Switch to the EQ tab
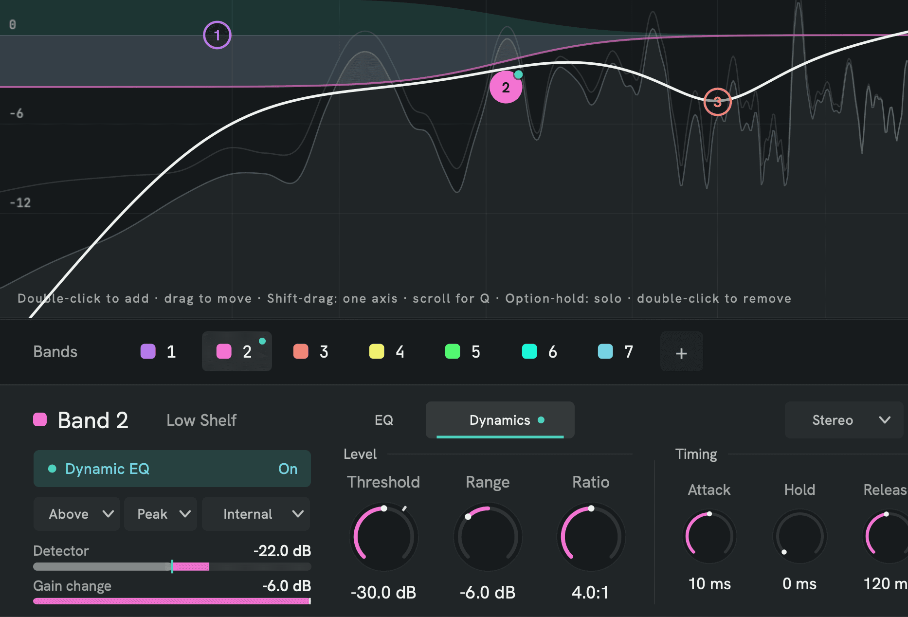This screenshot has width=908, height=617. tap(384, 420)
